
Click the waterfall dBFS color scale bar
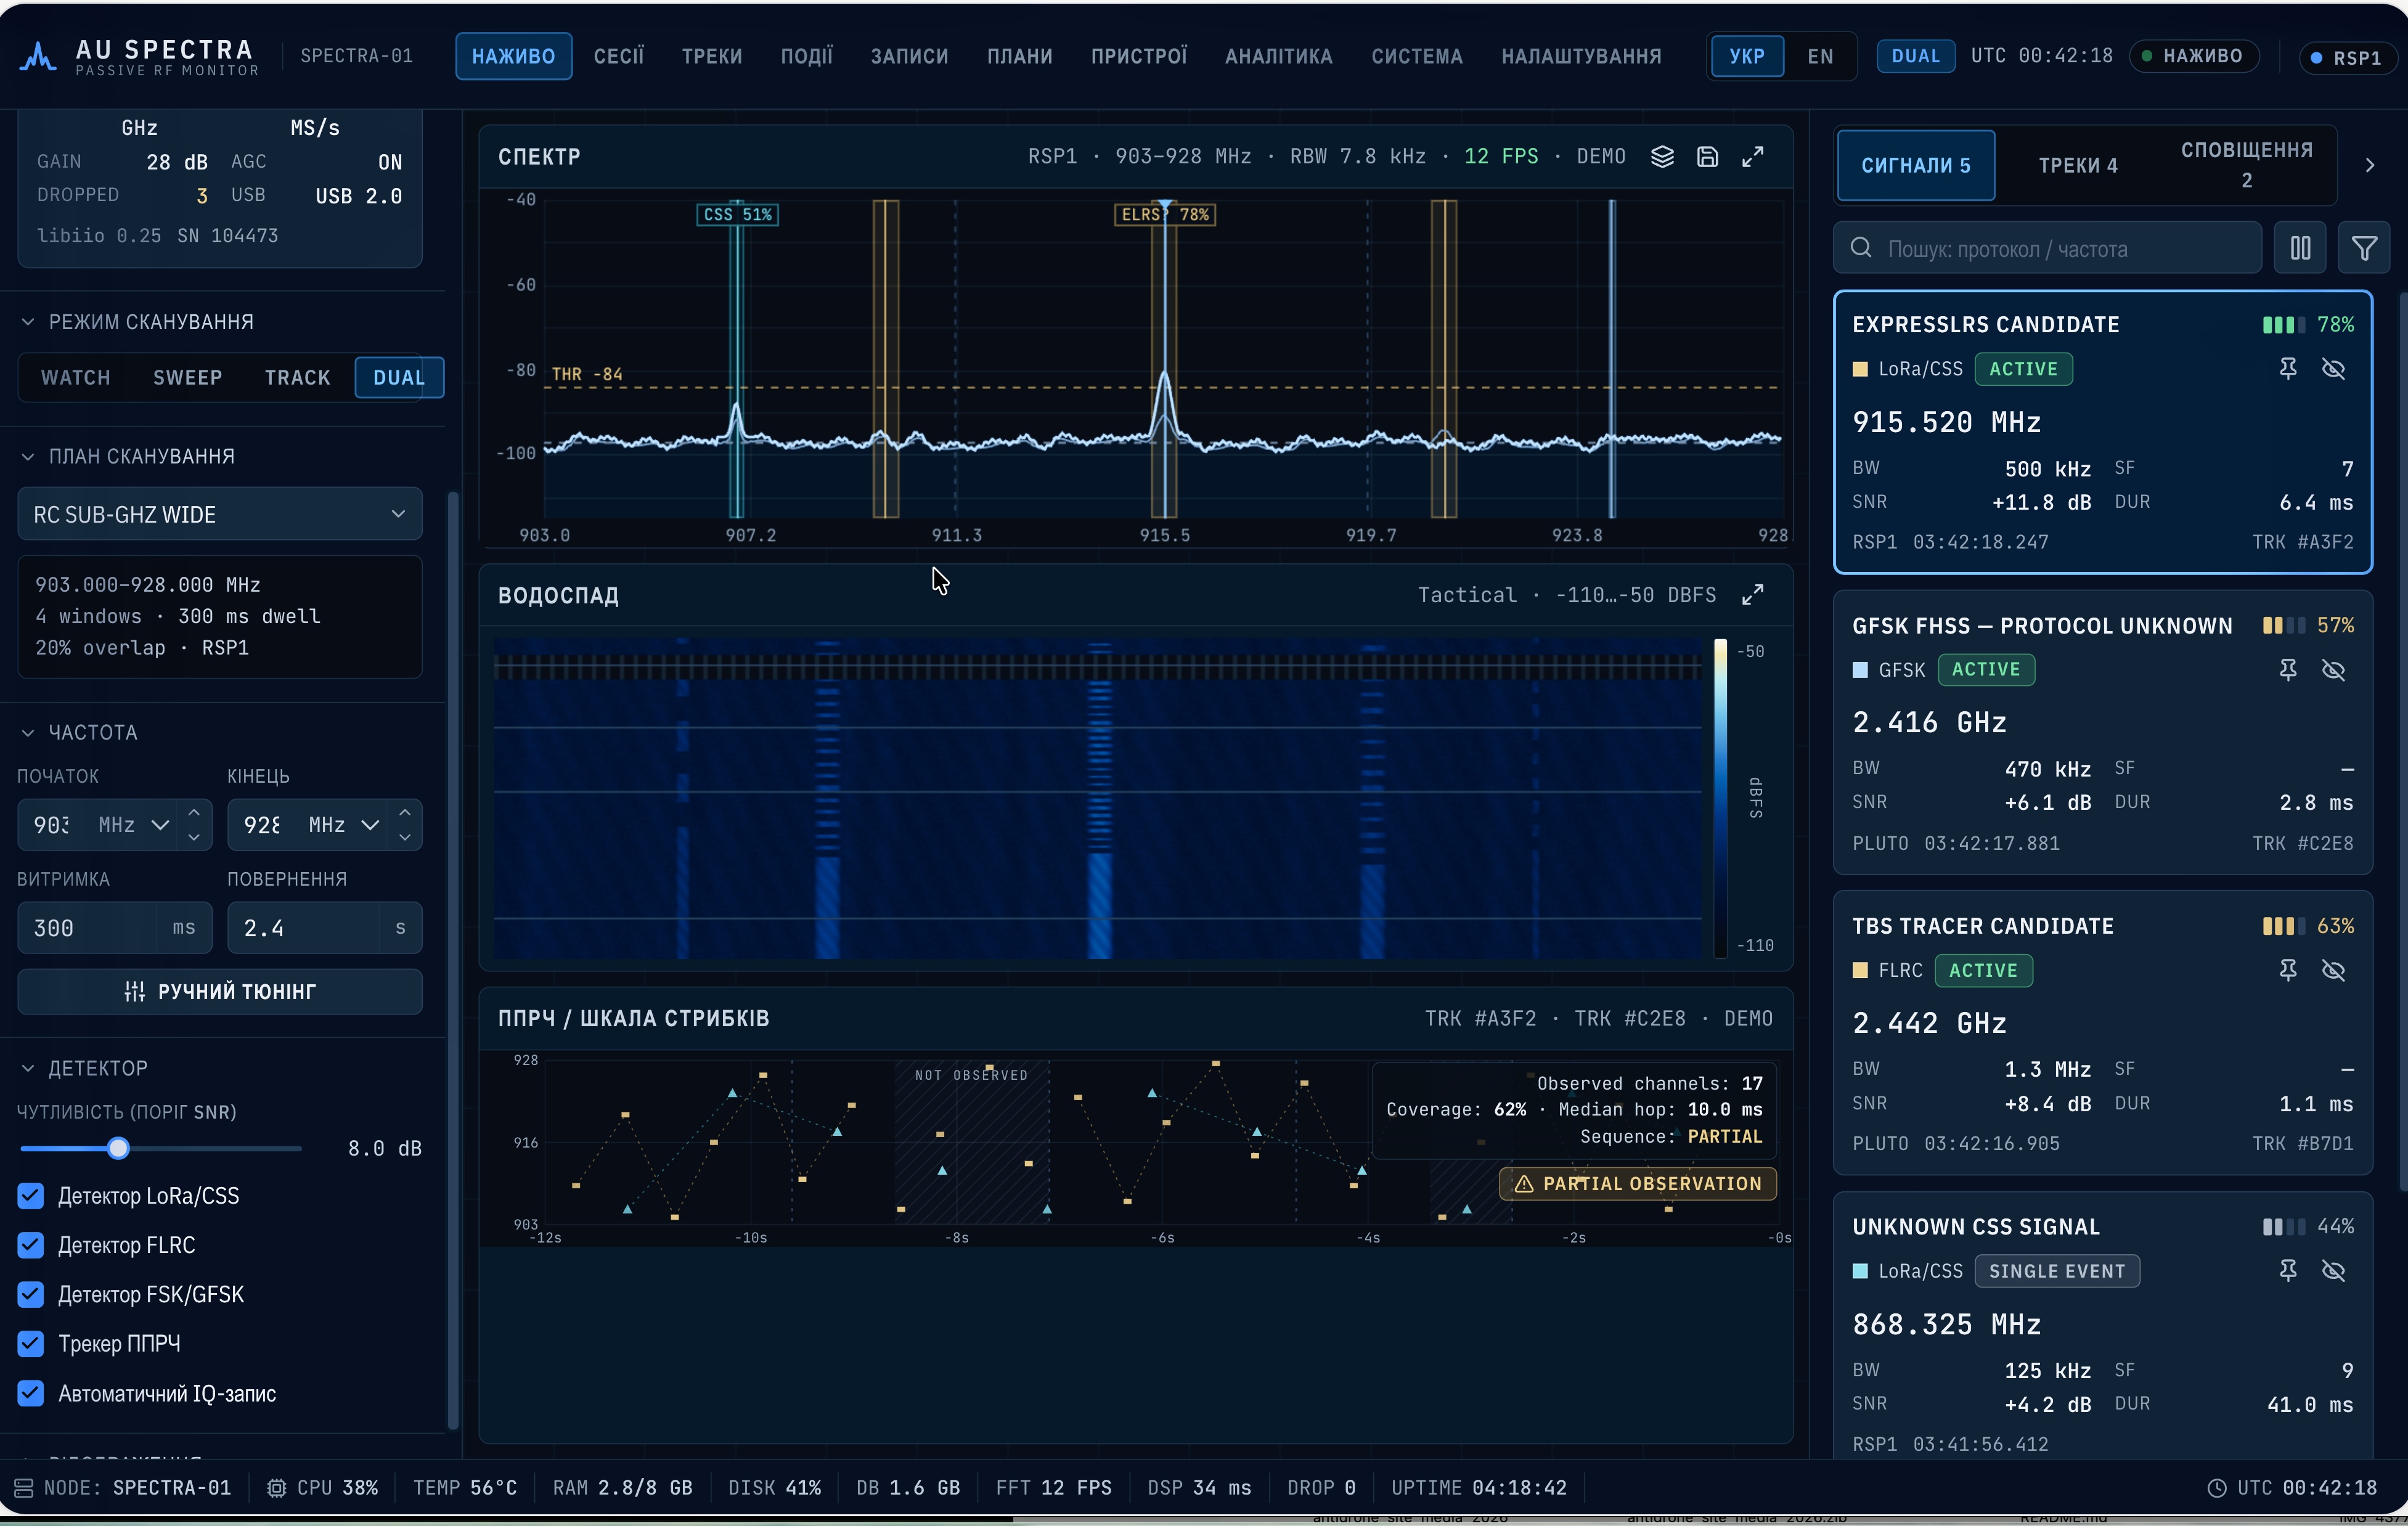pyautogui.click(x=1721, y=798)
